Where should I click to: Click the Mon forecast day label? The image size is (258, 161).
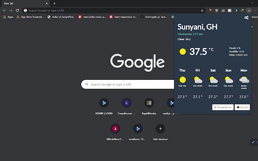pyautogui.click(x=243, y=70)
